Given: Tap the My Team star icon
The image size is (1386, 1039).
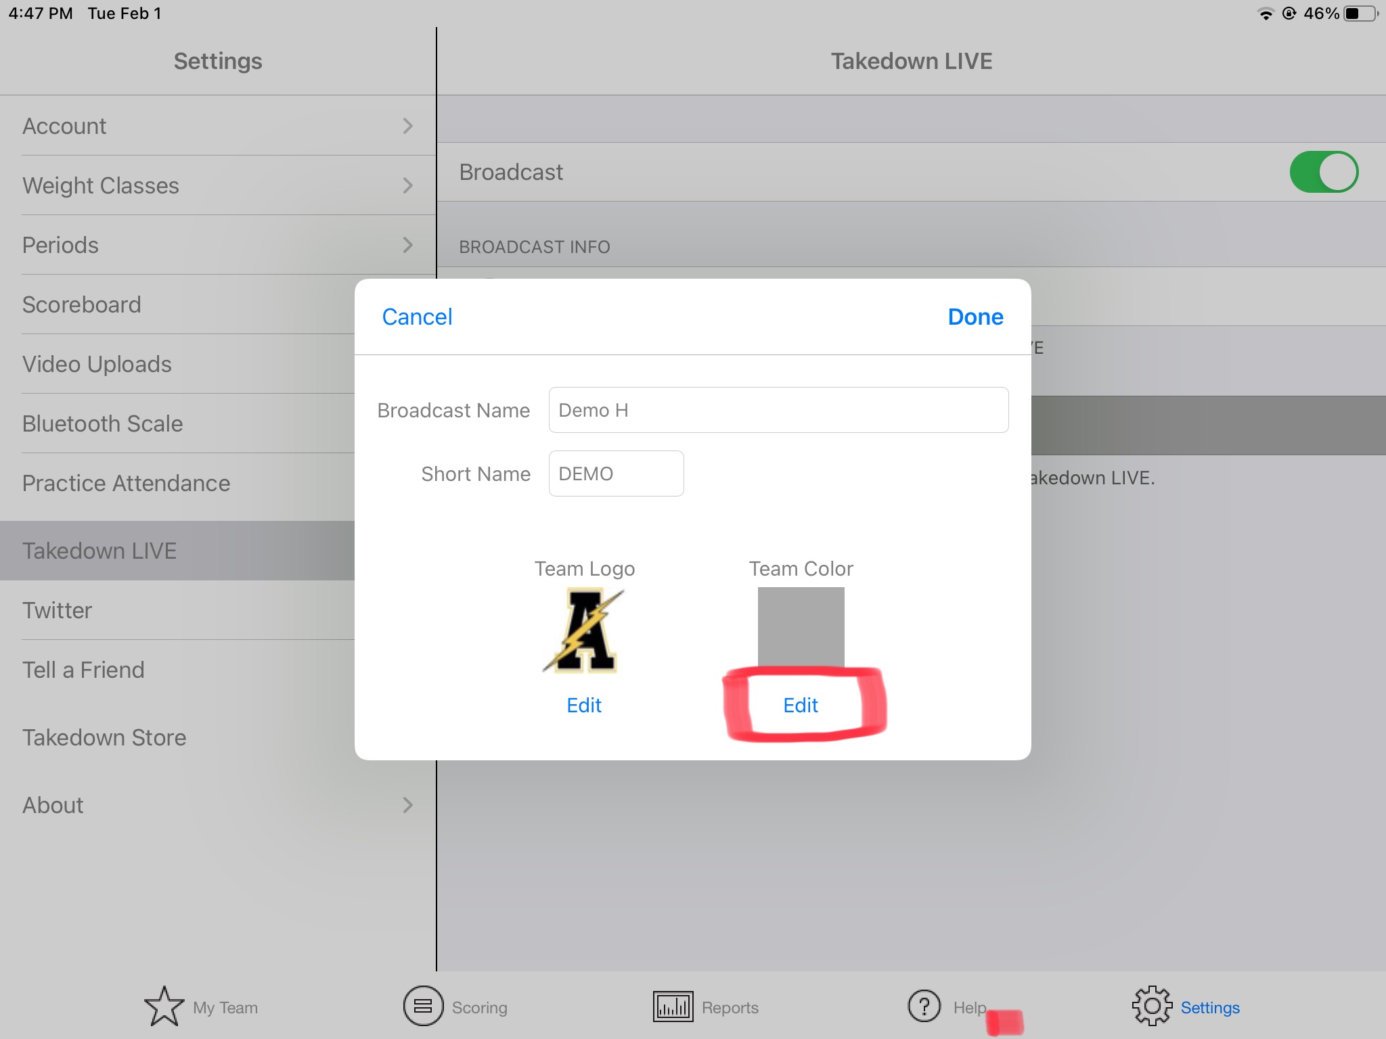Looking at the screenshot, I should pos(164,1007).
